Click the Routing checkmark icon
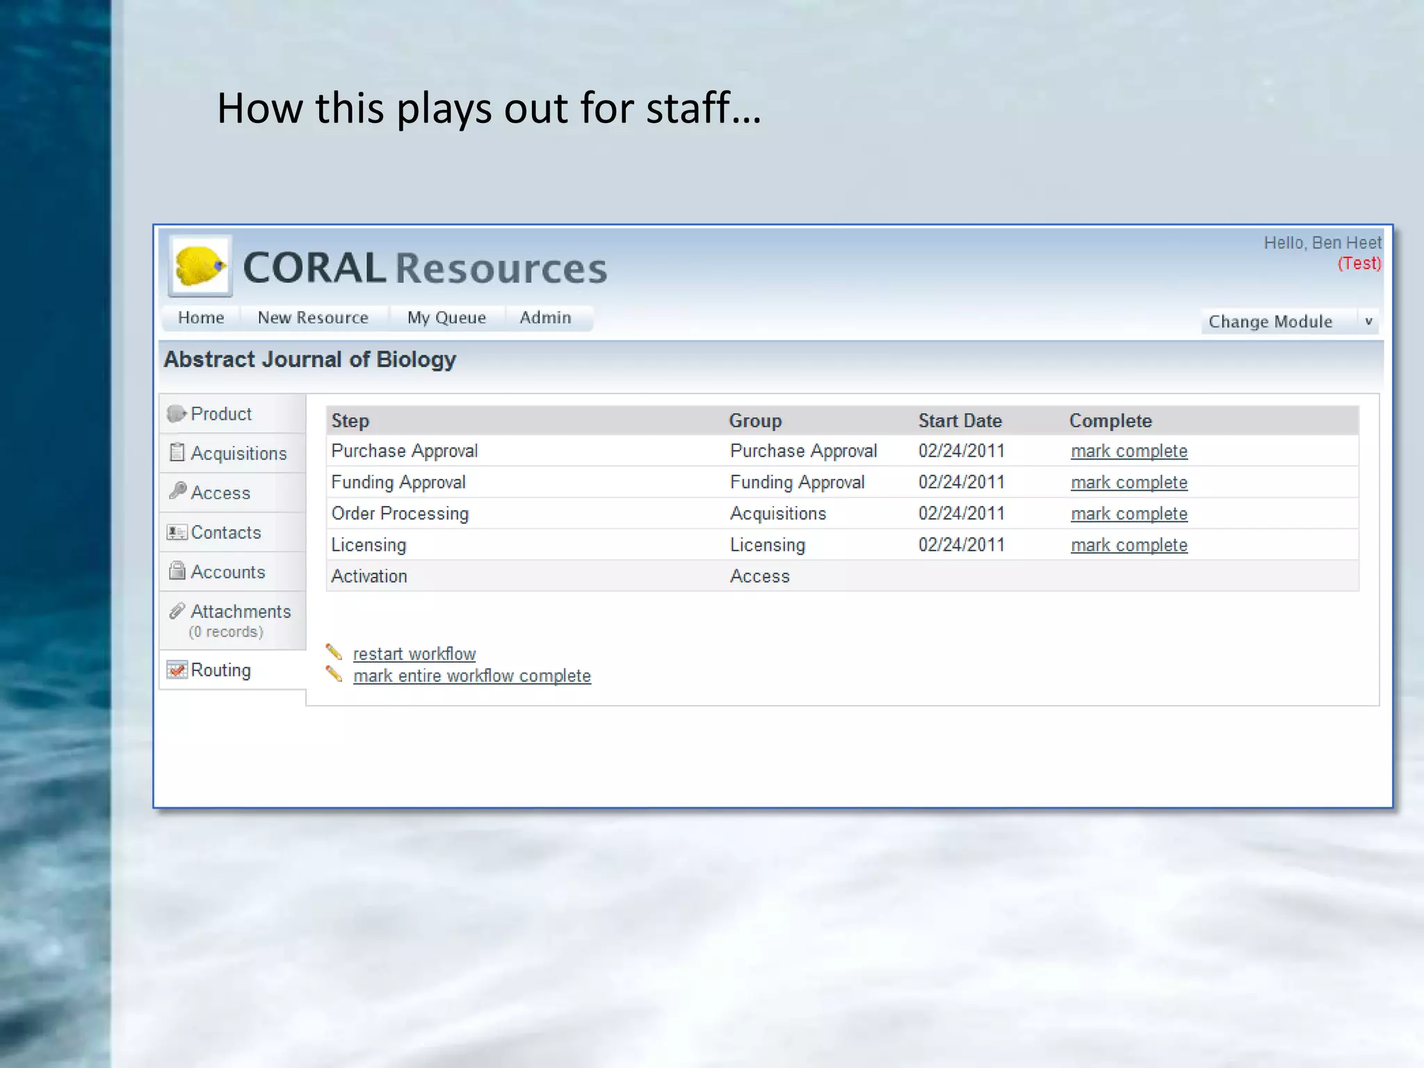This screenshot has width=1424, height=1068. click(177, 670)
